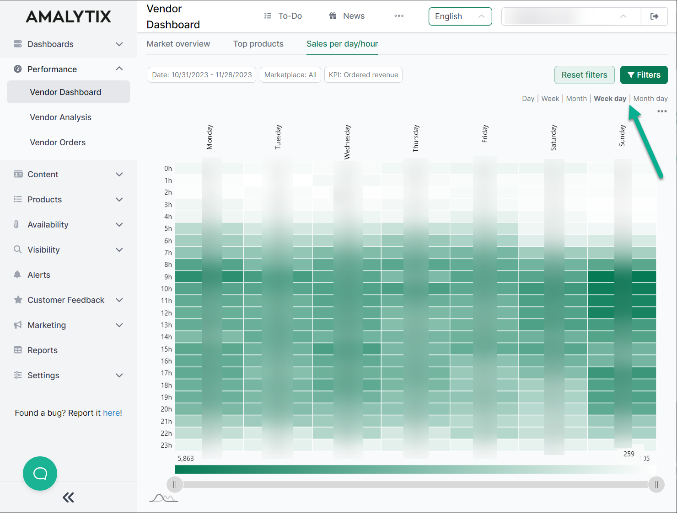
Task: Select Day grouping view
Action: pos(528,99)
